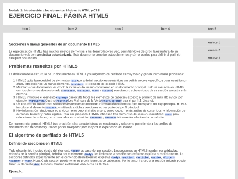Click the bold word anidadas

point(171,151)
